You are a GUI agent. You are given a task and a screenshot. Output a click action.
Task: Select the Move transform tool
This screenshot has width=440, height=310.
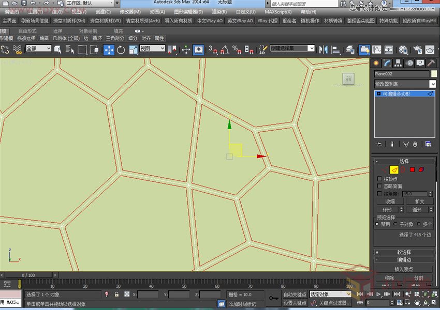point(109,50)
